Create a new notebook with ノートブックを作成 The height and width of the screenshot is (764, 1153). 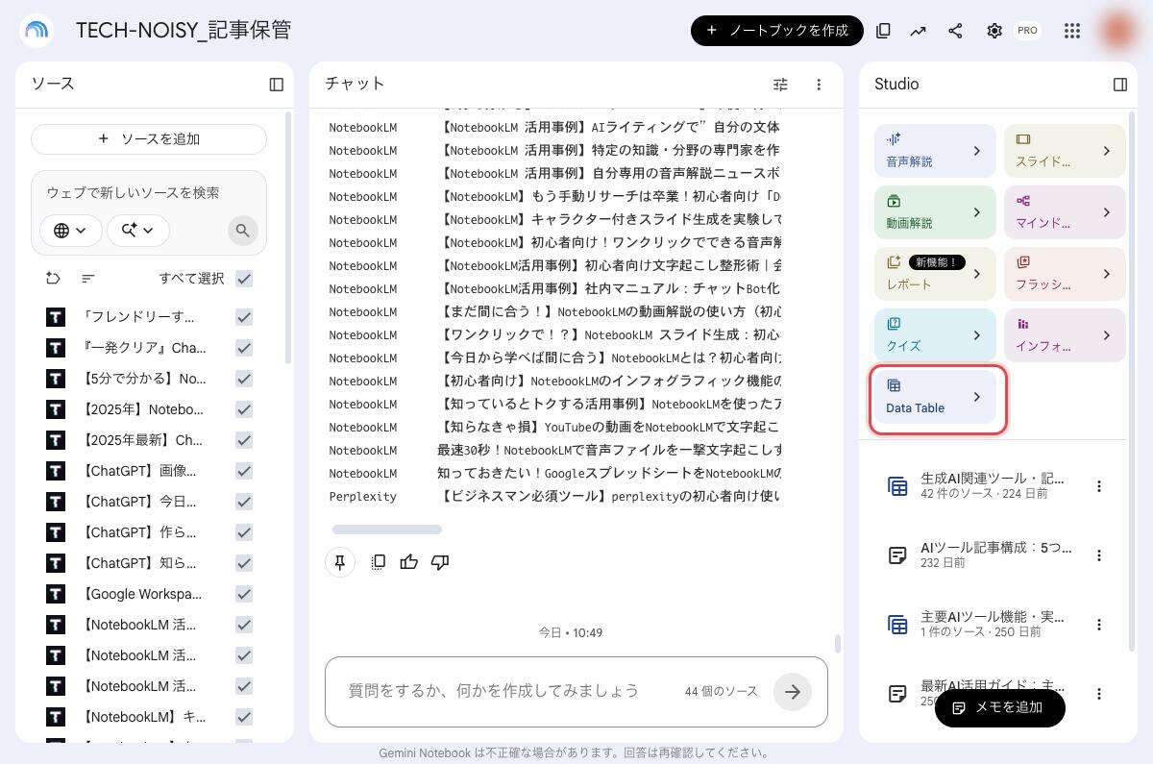coord(777,31)
